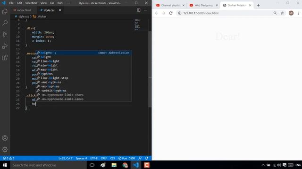This screenshot has width=302, height=169.
Task: Open errors and warnings in status bar
Action: [8, 158]
